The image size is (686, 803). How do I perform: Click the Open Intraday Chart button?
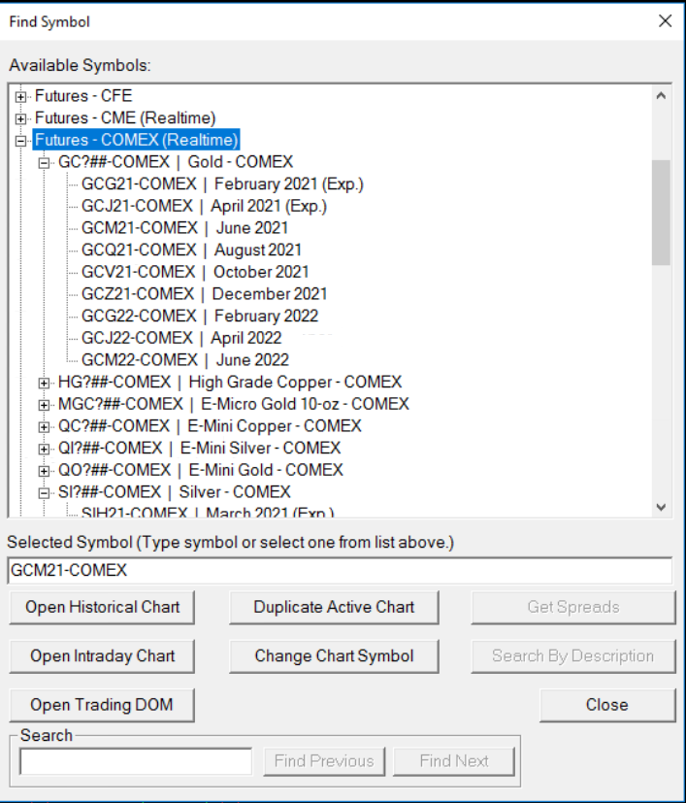[102, 656]
